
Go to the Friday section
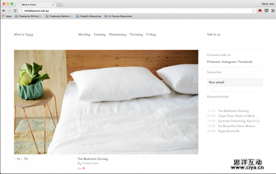[151, 35]
